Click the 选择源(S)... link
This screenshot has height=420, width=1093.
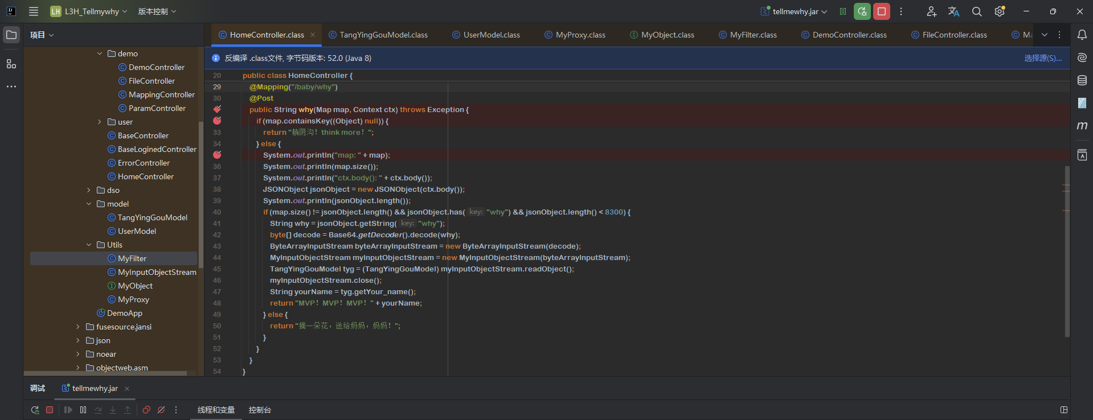click(x=1042, y=58)
